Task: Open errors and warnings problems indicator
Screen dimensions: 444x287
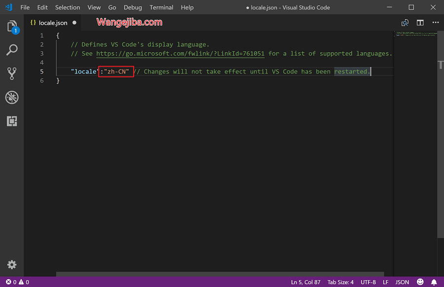Action: (17, 282)
